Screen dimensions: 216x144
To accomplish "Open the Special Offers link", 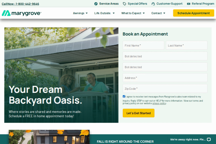I will [137, 4].
